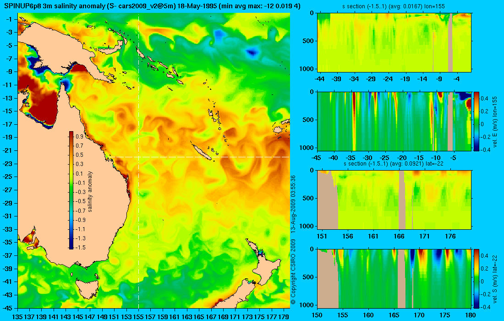
Task: Click the '0.4' tick on the vel. E colorbar
Action: coord(484,99)
